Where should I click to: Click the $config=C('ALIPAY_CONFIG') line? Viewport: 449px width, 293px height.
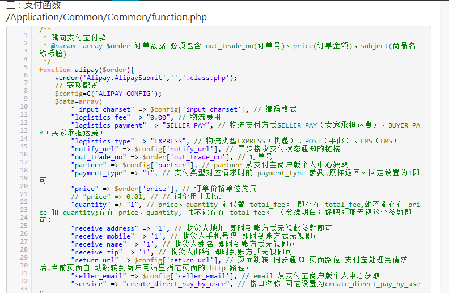coord(108,94)
